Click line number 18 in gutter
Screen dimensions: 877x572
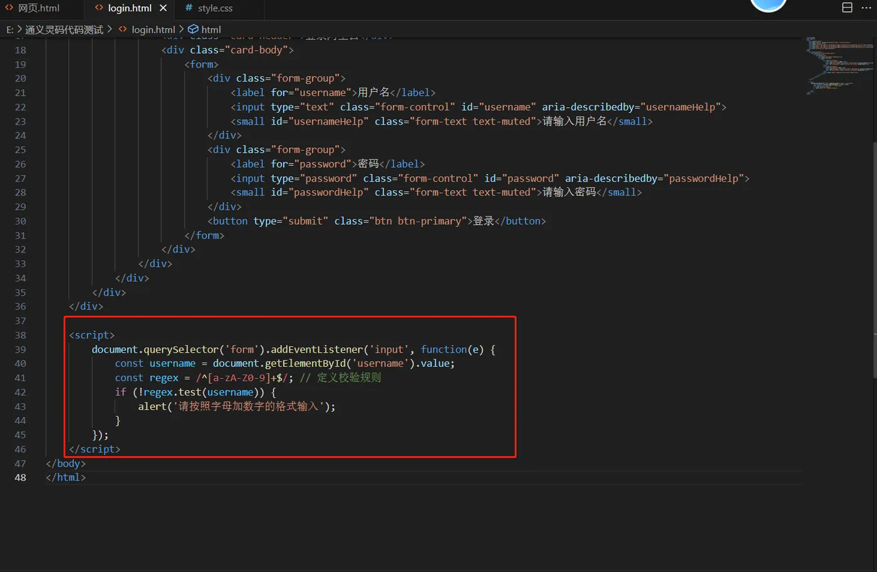click(20, 50)
